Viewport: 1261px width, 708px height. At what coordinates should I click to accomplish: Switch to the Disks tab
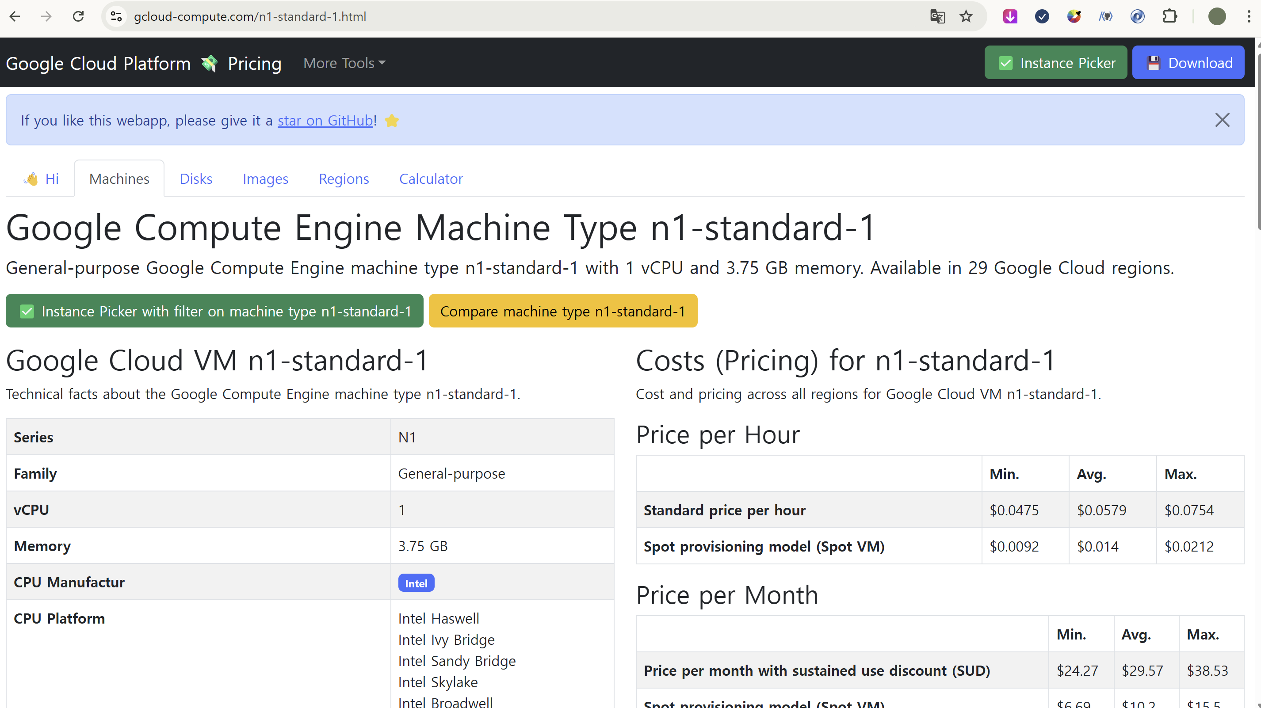196,179
